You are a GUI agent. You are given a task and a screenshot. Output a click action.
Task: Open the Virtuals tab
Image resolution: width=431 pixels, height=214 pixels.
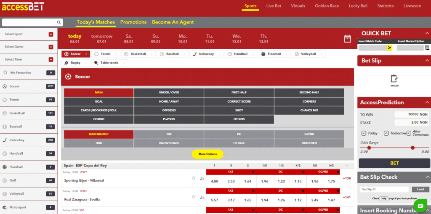(298, 6)
